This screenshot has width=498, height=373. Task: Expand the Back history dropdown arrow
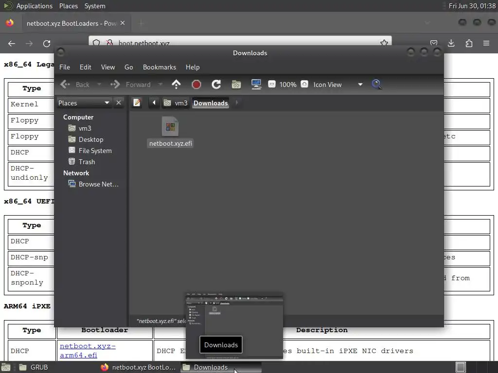tap(99, 85)
